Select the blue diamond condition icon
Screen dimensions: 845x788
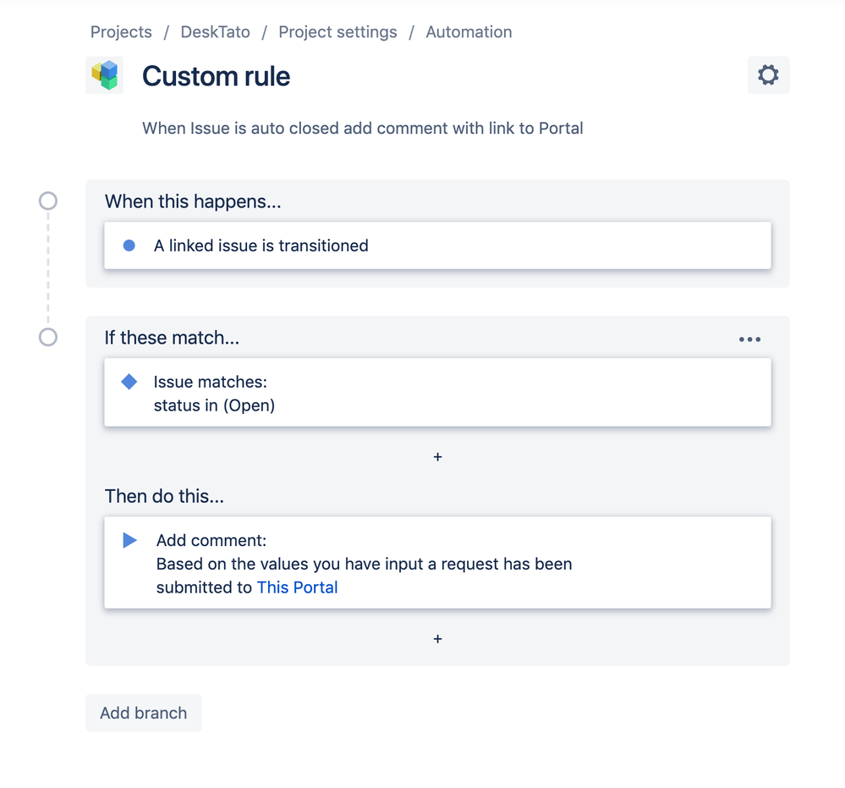click(129, 381)
